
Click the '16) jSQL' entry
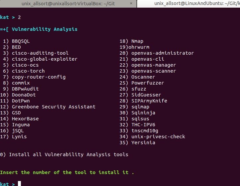(12, 131)
